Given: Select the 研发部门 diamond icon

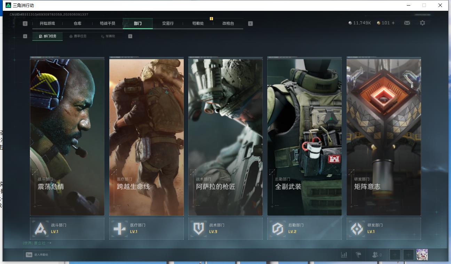Looking at the screenshot, I should point(357,229).
